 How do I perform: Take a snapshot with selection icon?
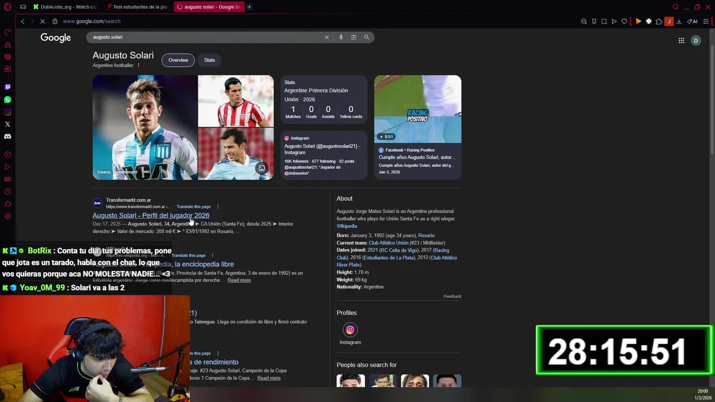click(604, 21)
